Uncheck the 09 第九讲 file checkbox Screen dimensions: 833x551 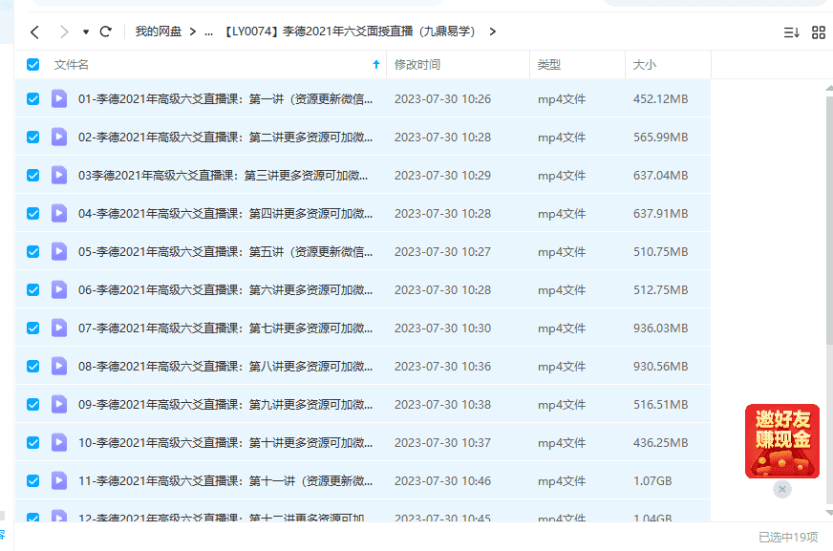pyautogui.click(x=33, y=404)
